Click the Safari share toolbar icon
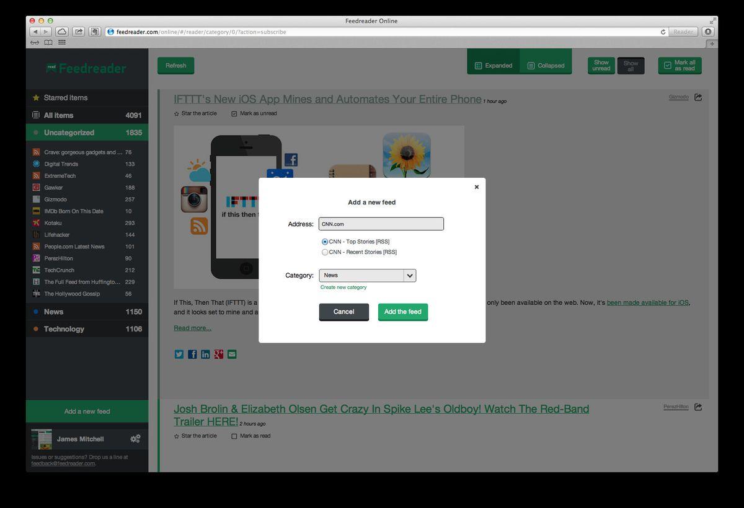The image size is (744, 508). pyautogui.click(x=79, y=32)
